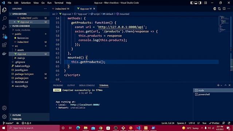
Task: Click the master branch indicator in status bar
Action: [x=8, y=123]
